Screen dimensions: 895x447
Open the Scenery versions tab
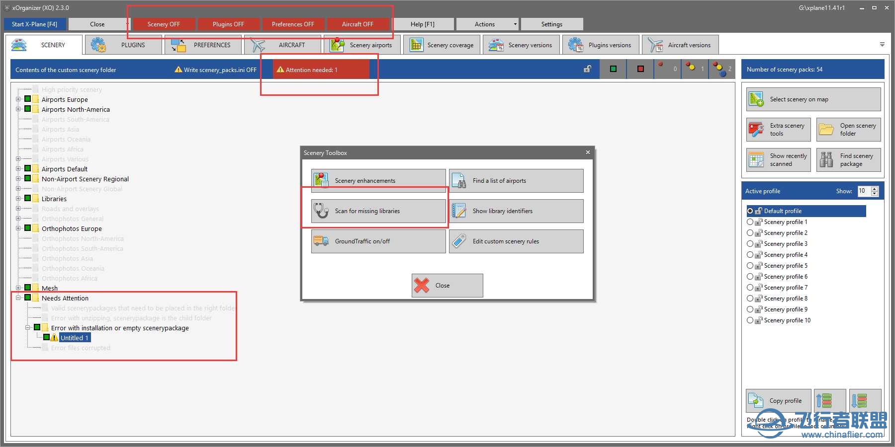point(521,45)
